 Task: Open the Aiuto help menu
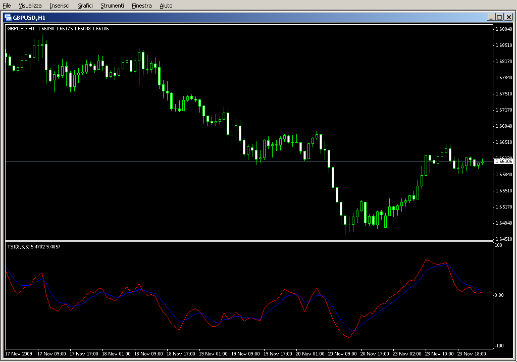(x=166, y=6)
